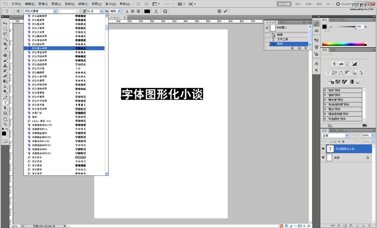The image size is (377, 228).
Task: Hide the 字体图形化小谈 text layer
Action: click(x=323, y=149)
